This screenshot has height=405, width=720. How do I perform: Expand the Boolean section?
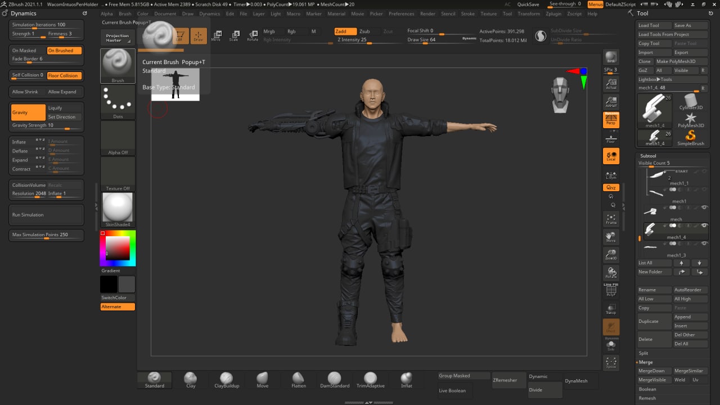coord(647,389)
